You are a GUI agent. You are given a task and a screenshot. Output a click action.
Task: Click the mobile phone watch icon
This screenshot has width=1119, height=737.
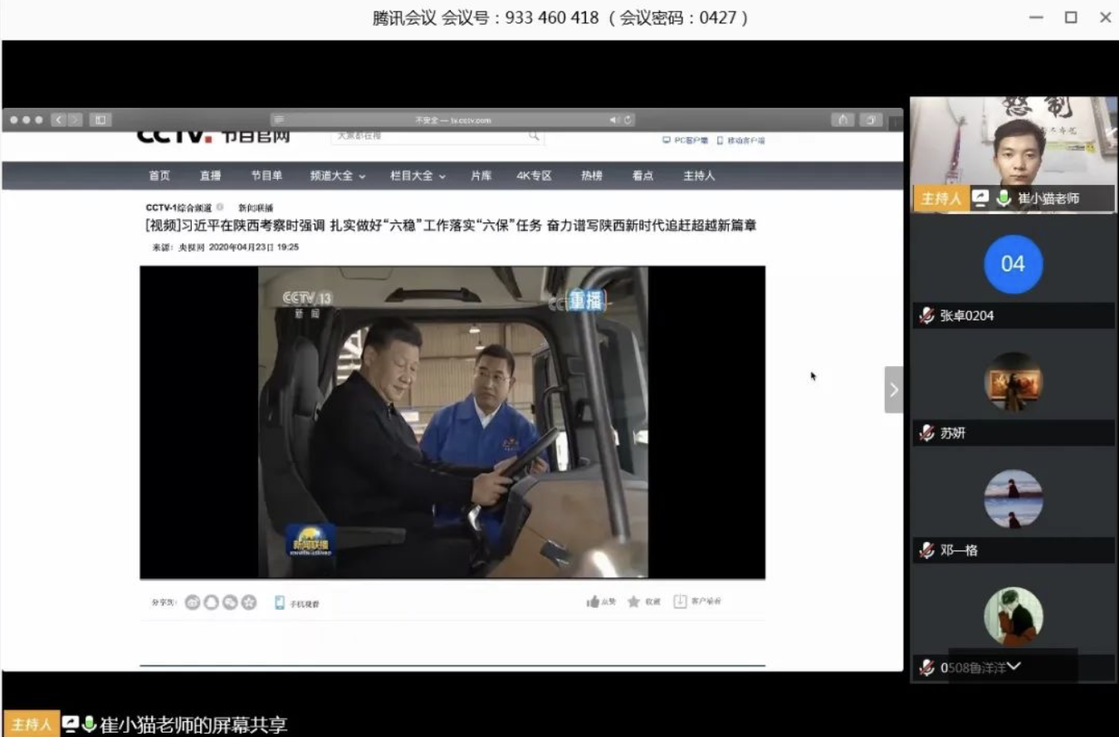tap(280, 603)
